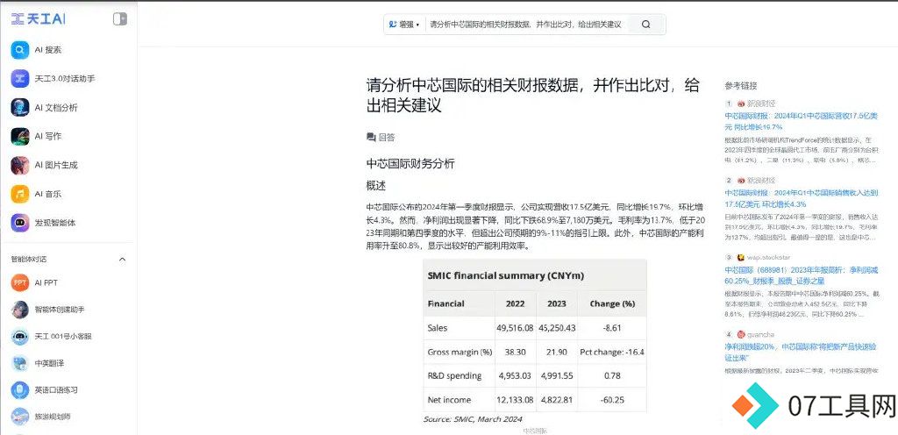Open the AI 音乐 icon

[x=20, y=194]
